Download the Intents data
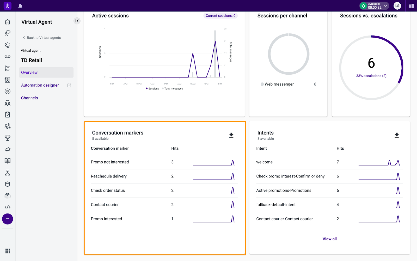 (397, 135)
